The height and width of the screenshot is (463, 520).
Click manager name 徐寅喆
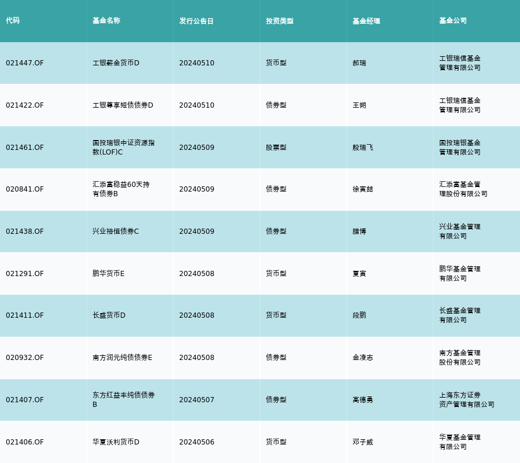pyautogui.click(x=363, y=189)
